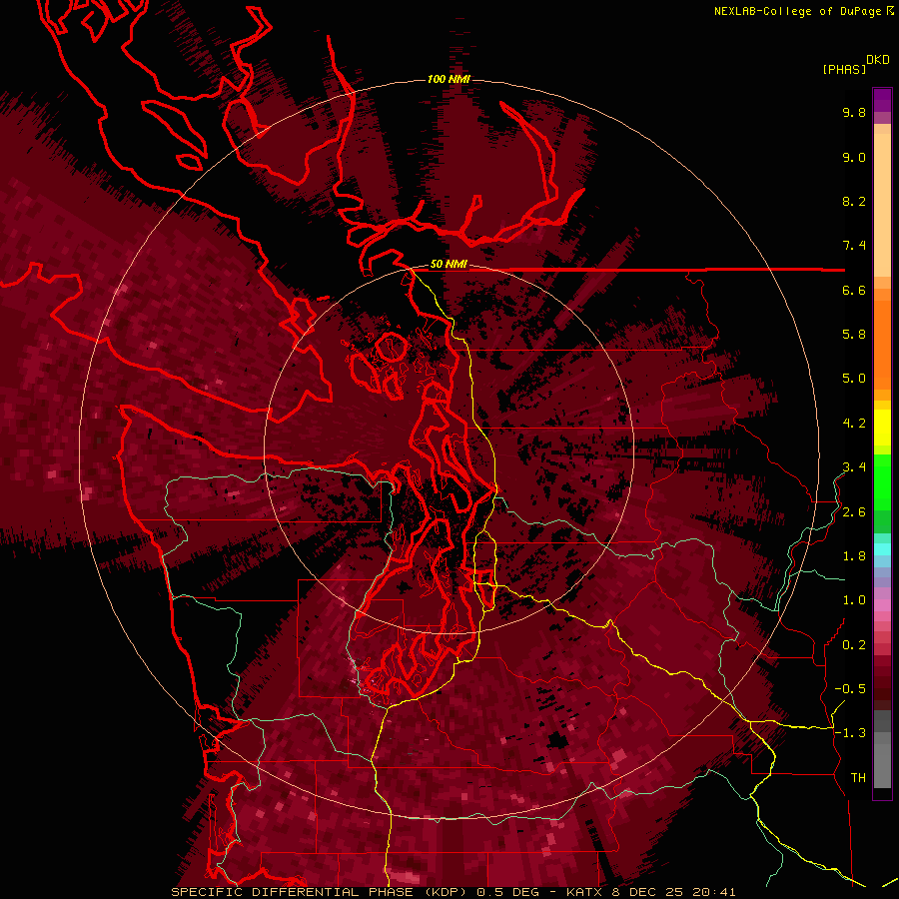Viewport: 899px width, 899px height.
Task: Click the '3.4' scale value
Action: coord(854,467)
